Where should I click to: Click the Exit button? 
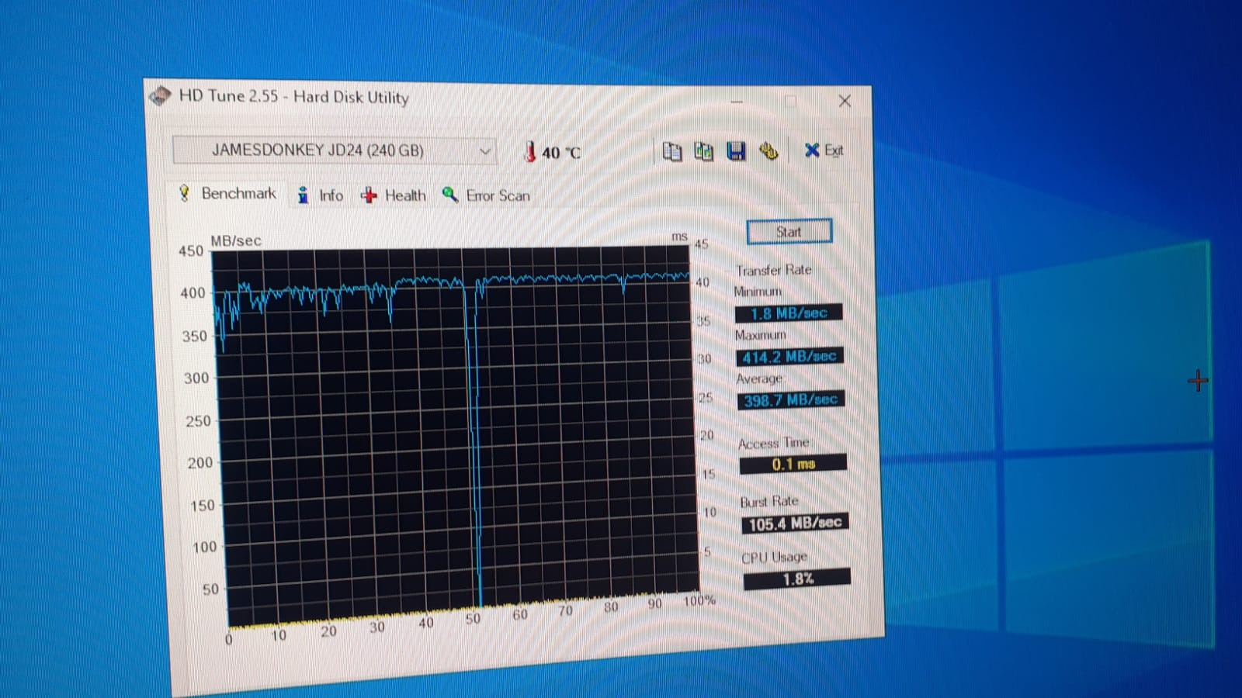(x=824, y=150)
